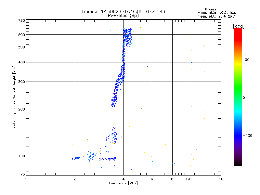Screen dimensions: 260x195
Task: Click the colorbar tick label '-100'
Action: coord(248,136)
